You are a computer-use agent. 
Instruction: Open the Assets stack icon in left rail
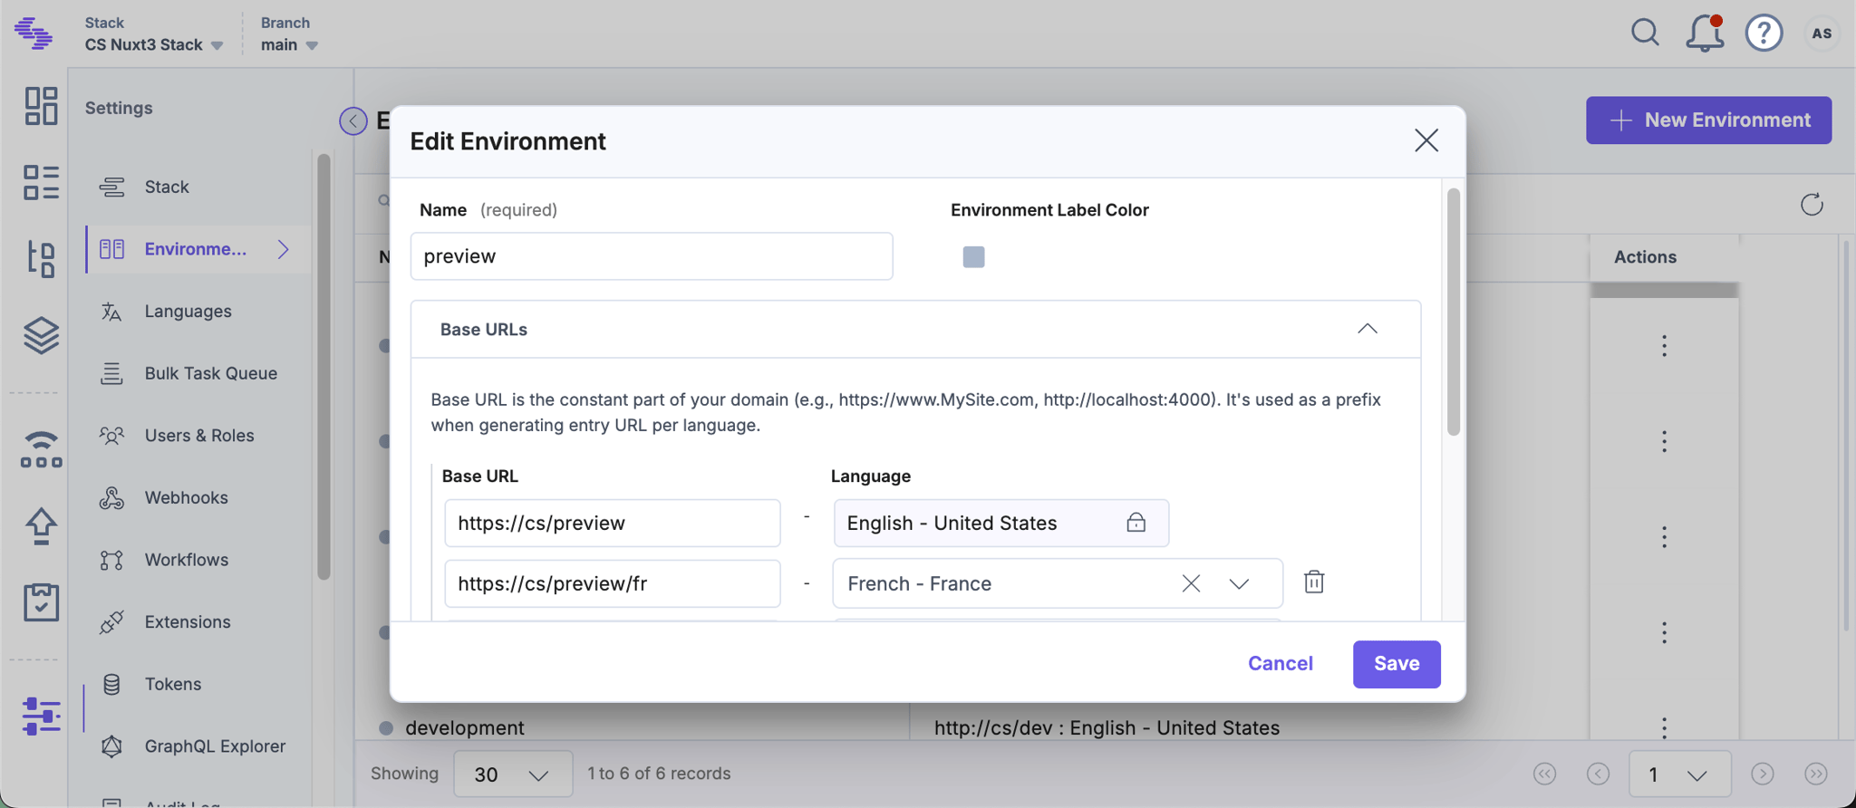41,335
